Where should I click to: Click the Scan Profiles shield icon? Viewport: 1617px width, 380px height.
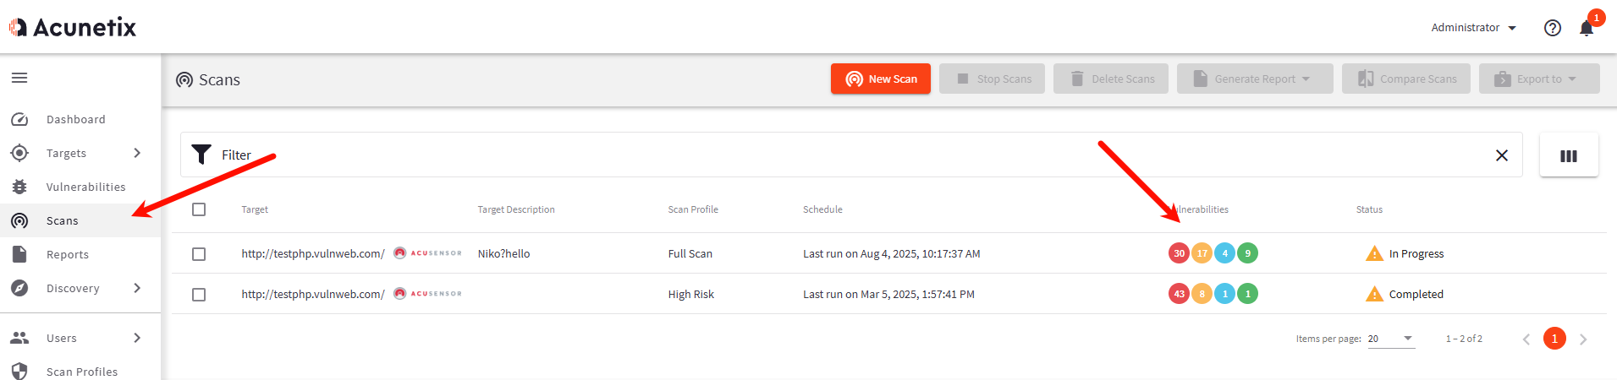click(x=19, y=372)
